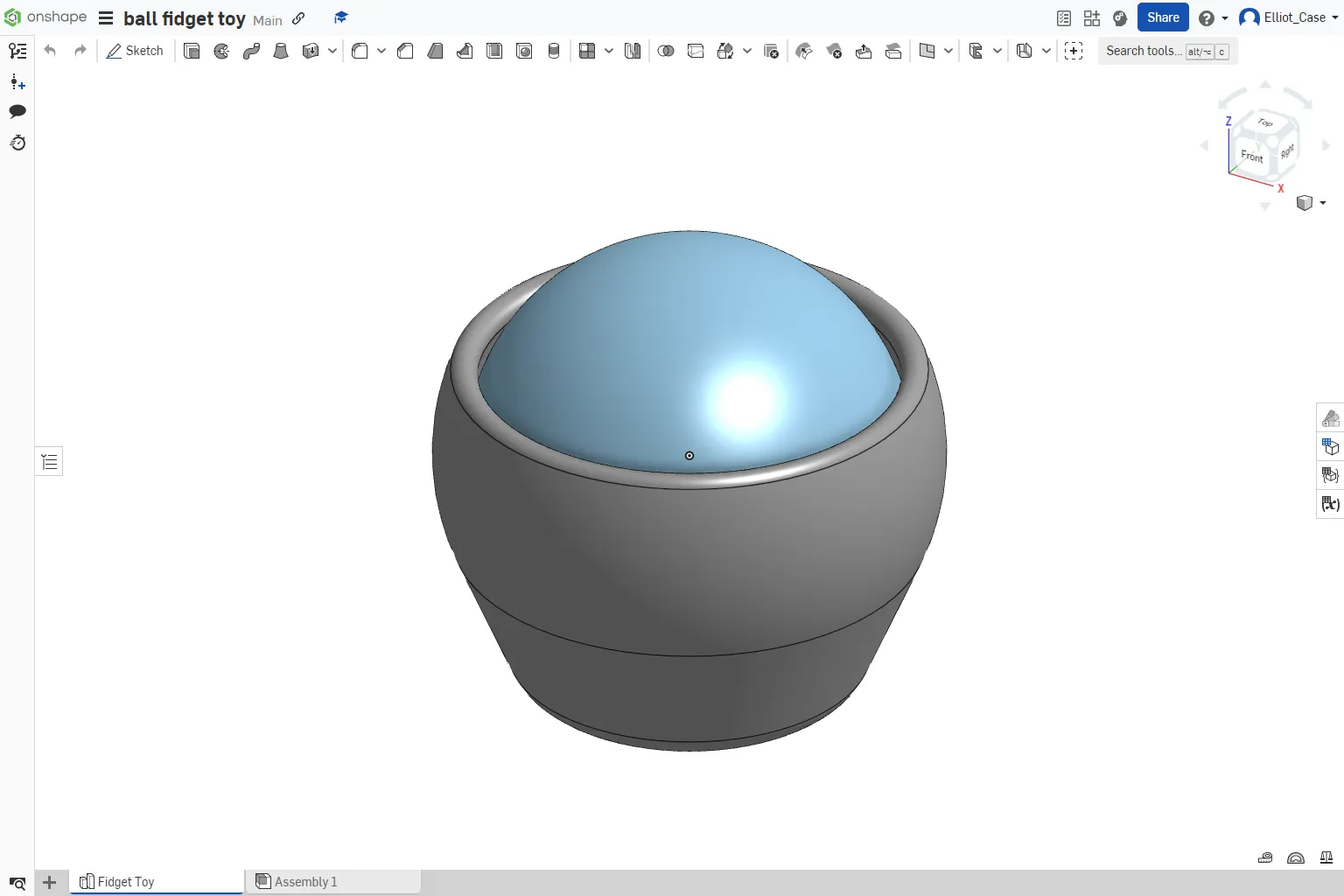This screenshot has width=1344, height=896.
Task: Select the Replace face tool
Action: (893, 51)
